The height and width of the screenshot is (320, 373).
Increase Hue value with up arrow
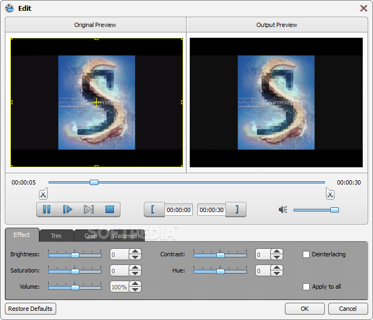pyautogui.click(x=277, y=268)
